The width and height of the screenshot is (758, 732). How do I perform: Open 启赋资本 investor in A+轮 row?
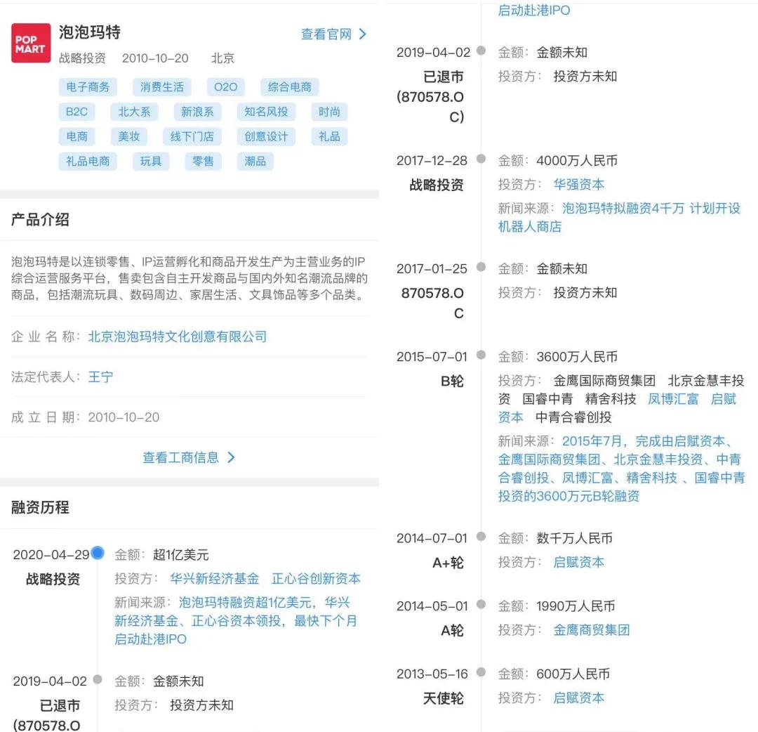tap(578, 562)
